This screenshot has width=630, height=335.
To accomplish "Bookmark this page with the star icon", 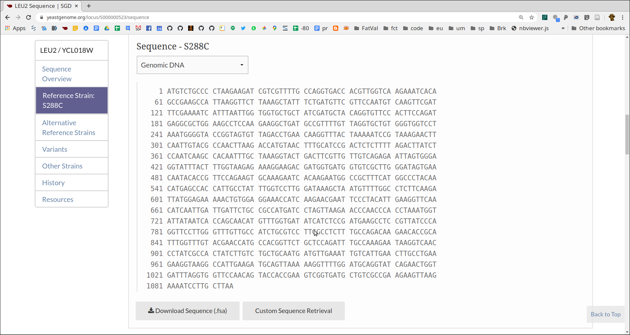I will 532,17.
